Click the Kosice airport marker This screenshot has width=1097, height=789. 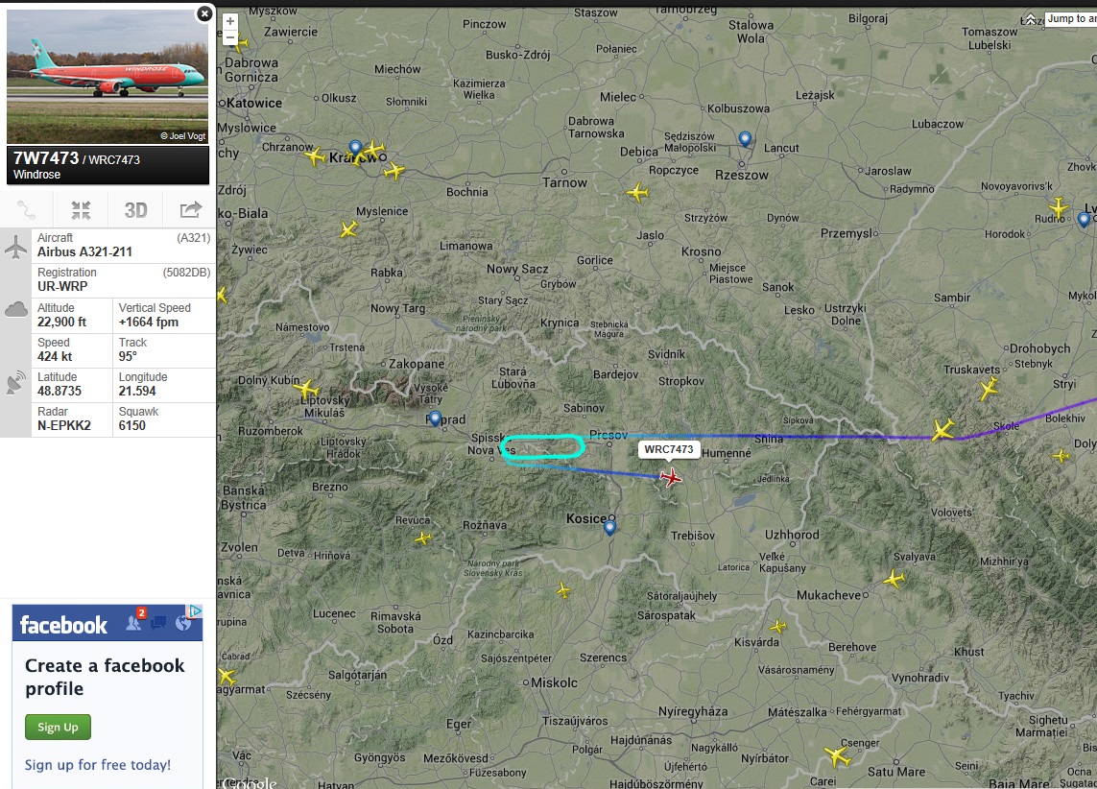tap(610, 527)
